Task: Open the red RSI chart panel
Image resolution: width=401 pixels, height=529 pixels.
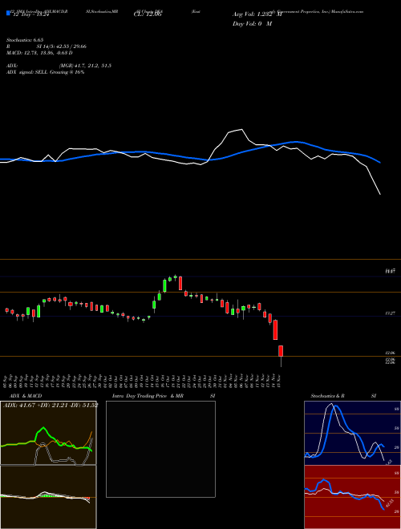Action: click(x=352, y=497)
